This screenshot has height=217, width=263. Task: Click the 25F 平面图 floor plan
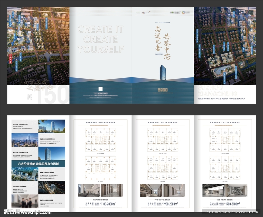tap(225, 168)
